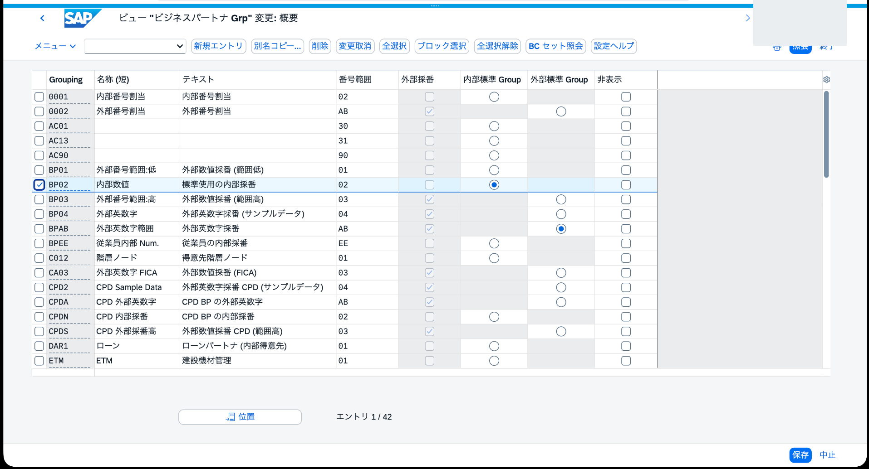Click ブロック選択 button
The height and width of the screenshot is (469, 869).
pos(442,46)
